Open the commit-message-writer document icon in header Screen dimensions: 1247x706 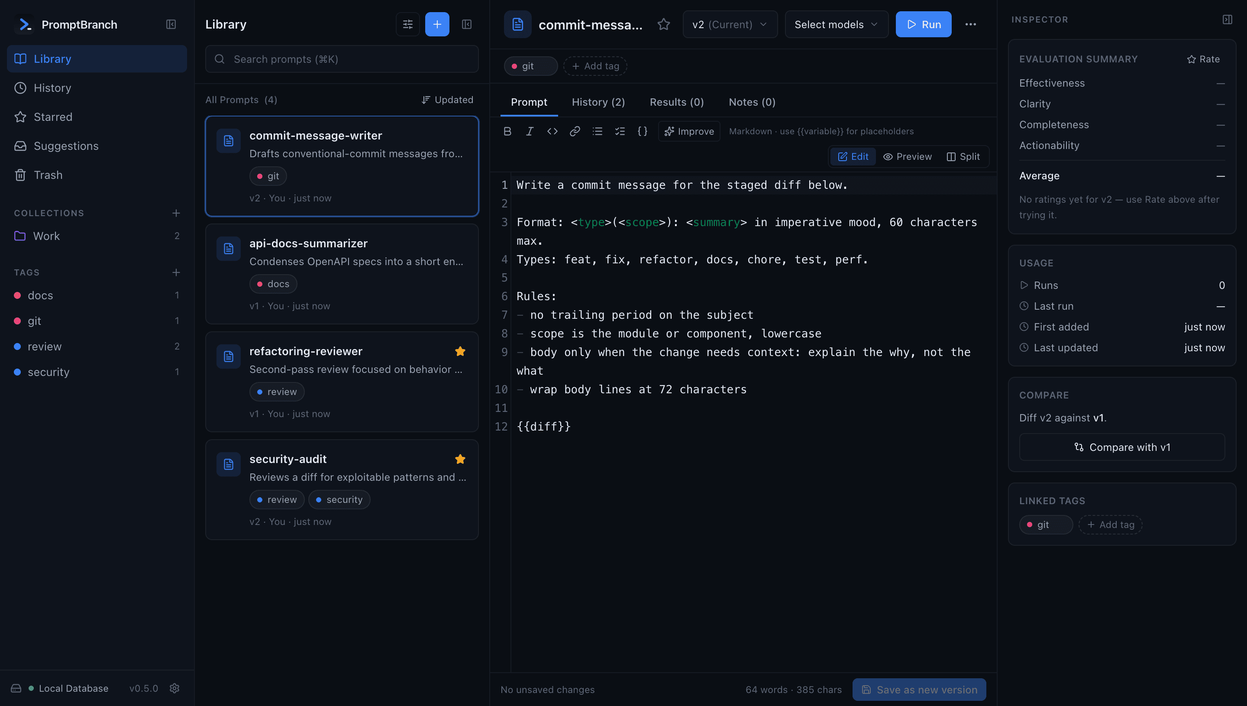coord(517,24)
